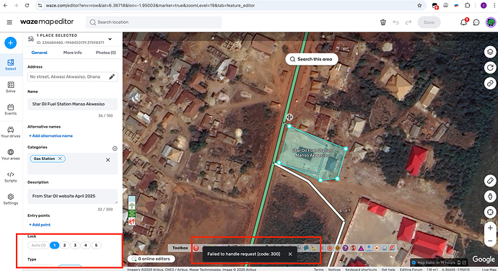The width and height of the screenshot is (498, 271).
Task: Redo the last edit
Action: [x=409, y=22]
